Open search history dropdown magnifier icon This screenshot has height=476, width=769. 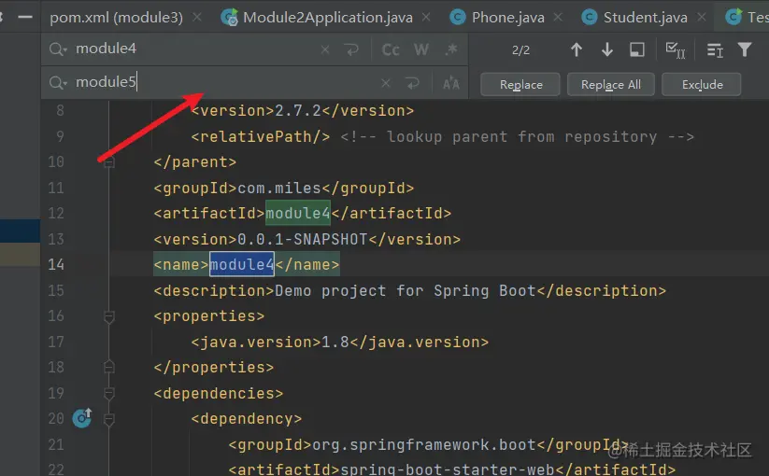pyautogui.click(x=58, y=49)
